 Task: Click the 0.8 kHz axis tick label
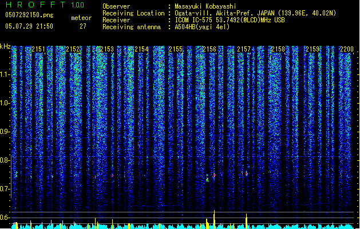tap(5, 160)
